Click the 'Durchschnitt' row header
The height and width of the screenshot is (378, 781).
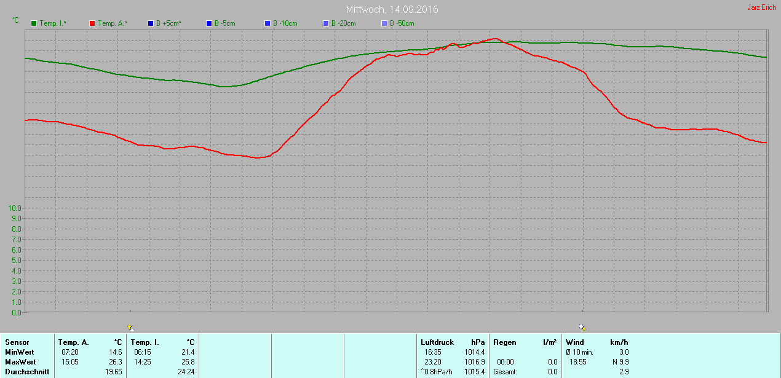(x=27, y=372)
